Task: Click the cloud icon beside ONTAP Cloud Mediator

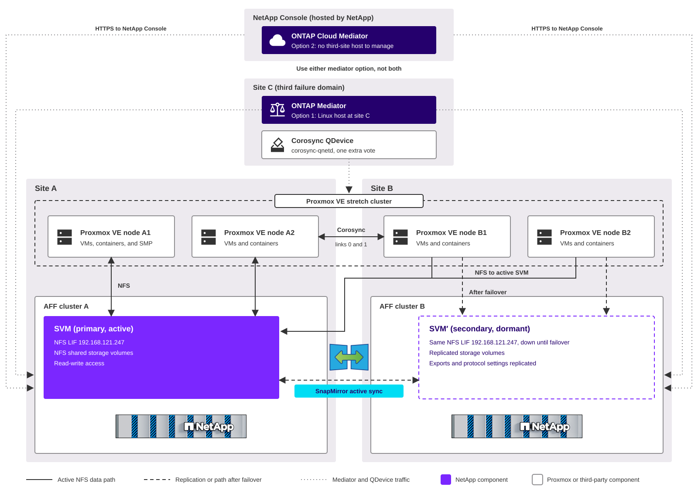Action: (x=277, y=41)
